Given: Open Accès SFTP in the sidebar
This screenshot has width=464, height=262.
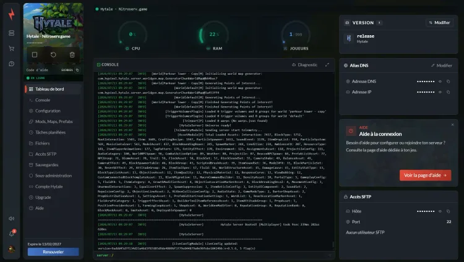Looking at the screenshot, I should click(53, 154).
